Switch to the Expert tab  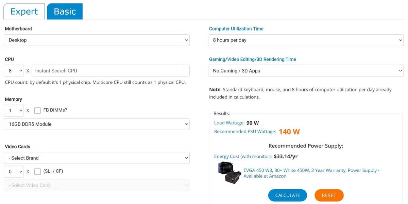point(24,12)
